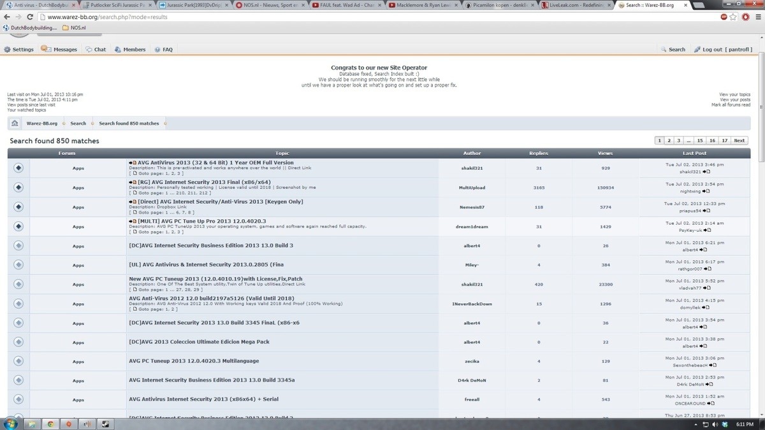Click Next in the results pagination
Screen dimensions: 765x430
(x=739, y=141)
